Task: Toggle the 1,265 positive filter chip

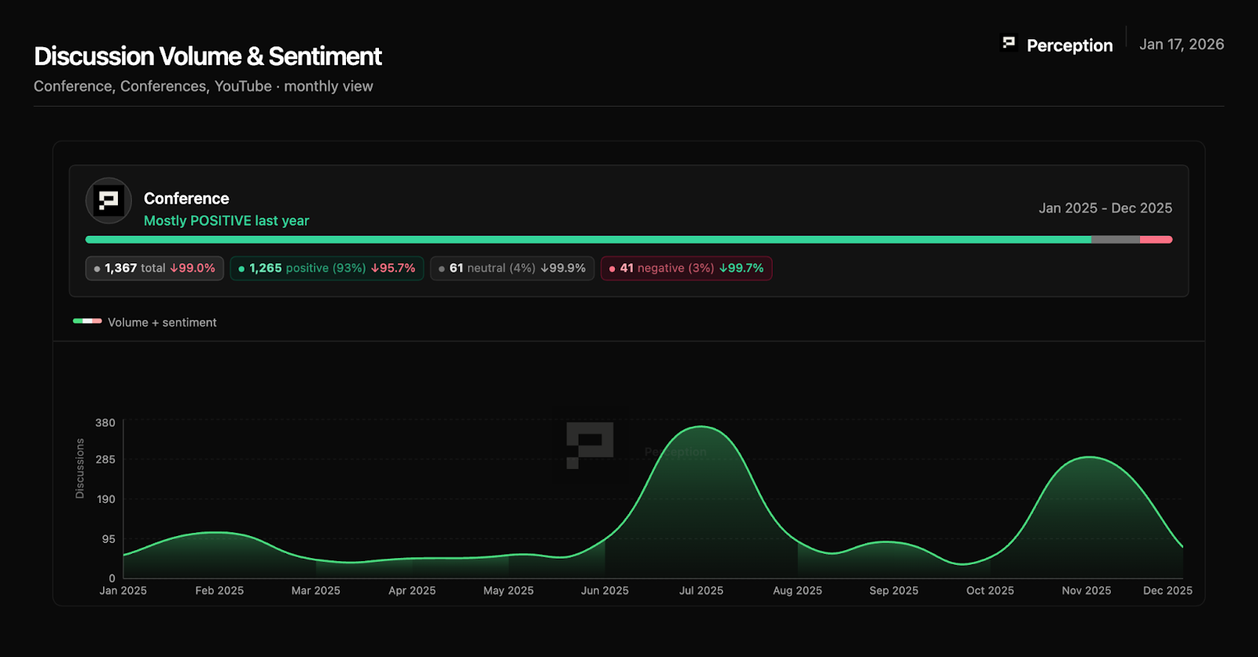Action: pos(326,268)
